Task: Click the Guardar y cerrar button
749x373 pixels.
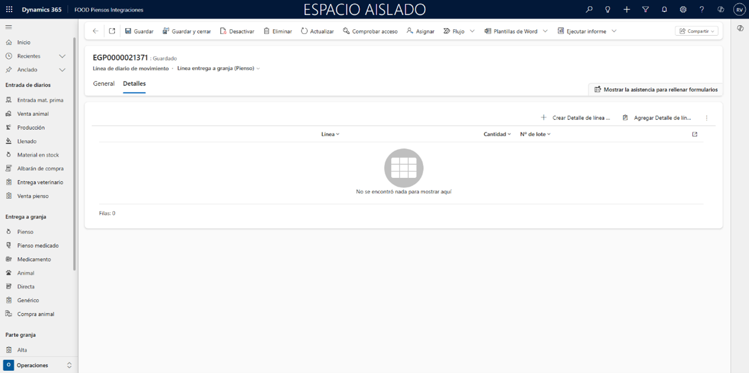Action: tap(187, 31)
